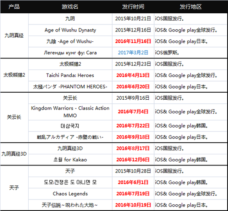
Task: Click Kingdom Warriors - Classic Action MMO cell
Action: pyautogui.click(x=70, y=112)
